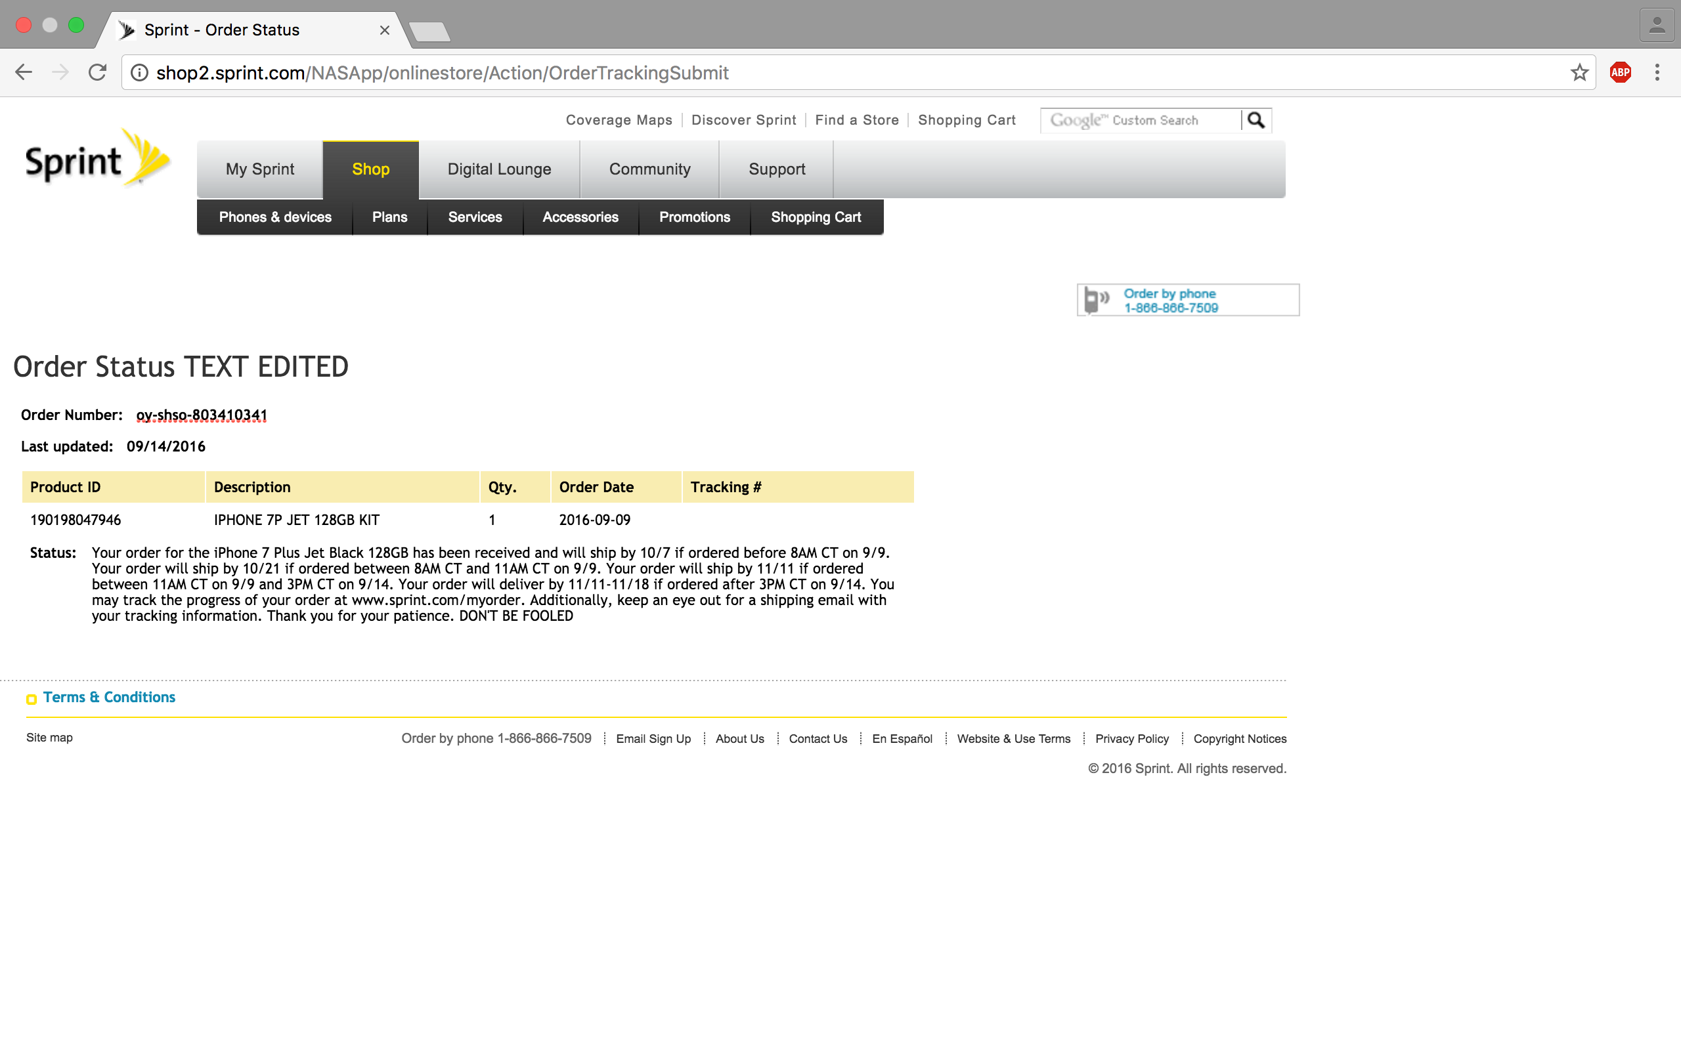Click the Order by phone banner

tap(1187, 300)
